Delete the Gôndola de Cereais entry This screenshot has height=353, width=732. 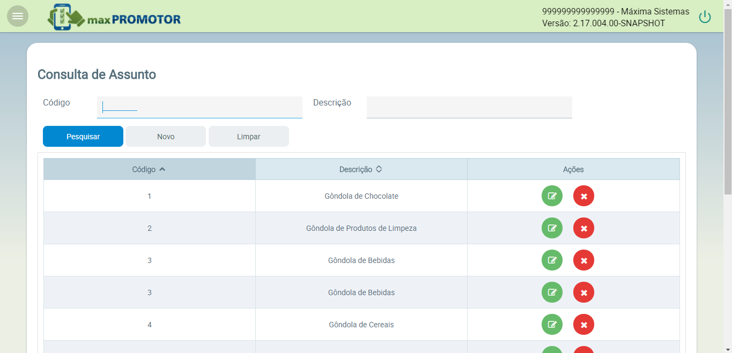[583, 325]
